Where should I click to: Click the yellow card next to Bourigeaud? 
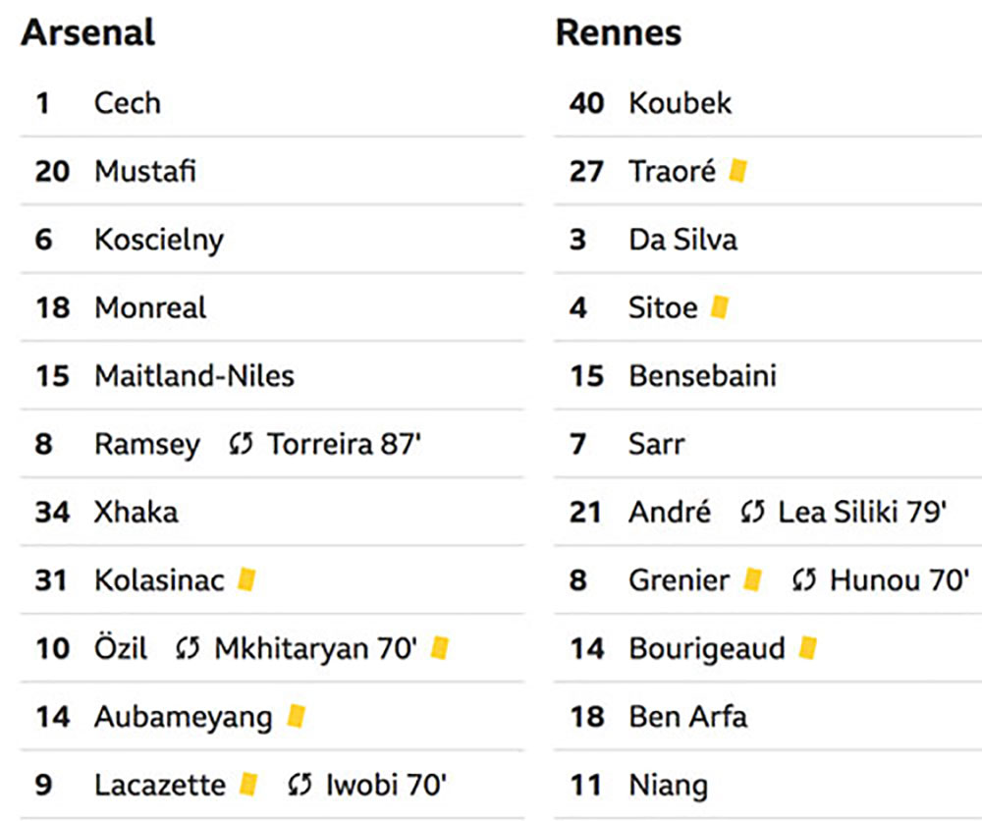[808, 647]
